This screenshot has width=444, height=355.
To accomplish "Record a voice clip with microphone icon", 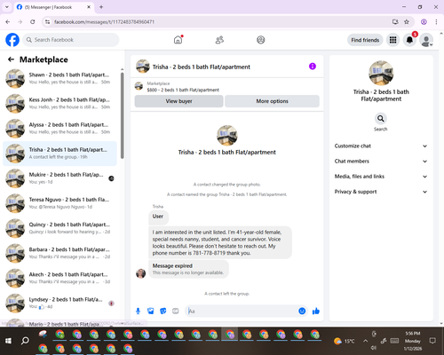I will (x=138, y=311).
